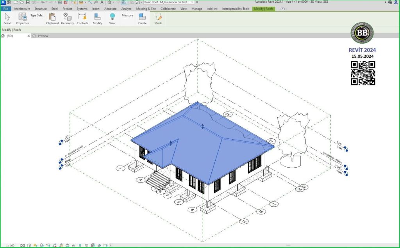Viewport: 400px width, 248px height.
Task: Click the Controls pin icon
Action: tap(82, 17)
